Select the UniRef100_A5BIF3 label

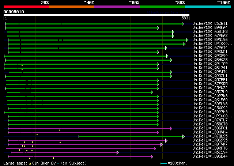(x=210, y=32)
